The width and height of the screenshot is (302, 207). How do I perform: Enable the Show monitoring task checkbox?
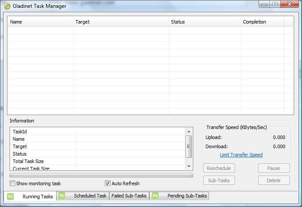pyautogui.click(x=12, y=183)
